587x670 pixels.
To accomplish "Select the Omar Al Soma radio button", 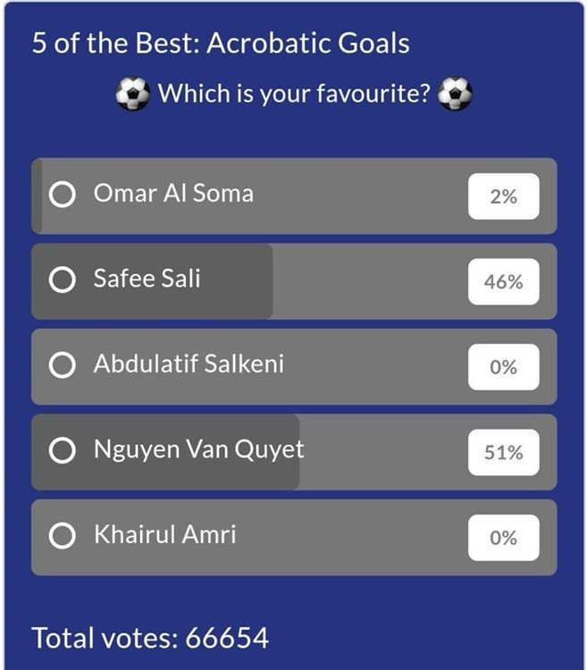I will (x=62, y=196).
